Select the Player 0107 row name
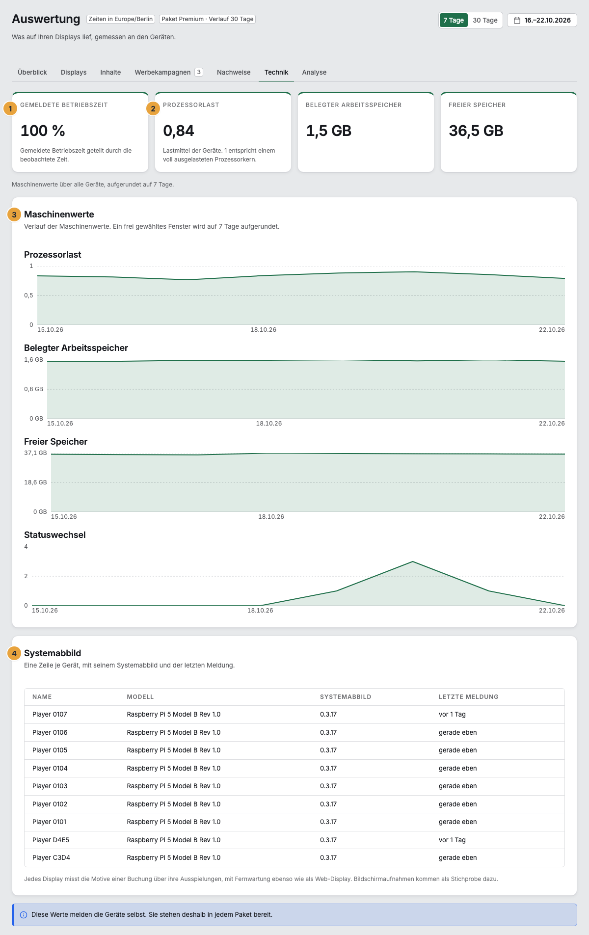 coord(50,715)
